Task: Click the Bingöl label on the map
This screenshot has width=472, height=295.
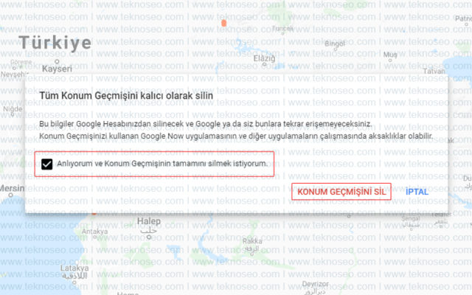Action: tap(335, 44)
